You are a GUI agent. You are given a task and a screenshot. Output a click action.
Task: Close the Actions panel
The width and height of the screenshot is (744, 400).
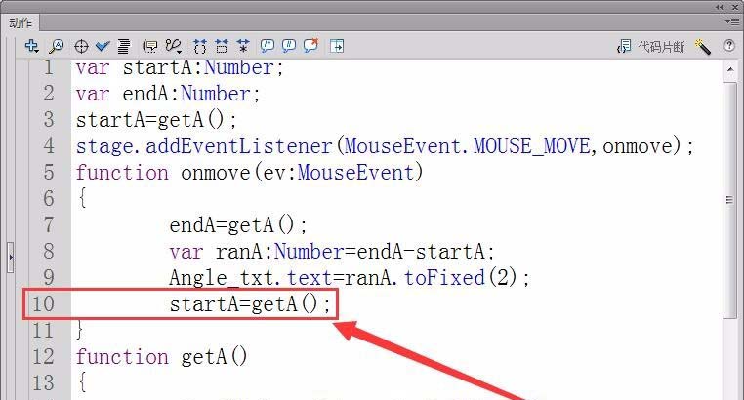[735, 7]
